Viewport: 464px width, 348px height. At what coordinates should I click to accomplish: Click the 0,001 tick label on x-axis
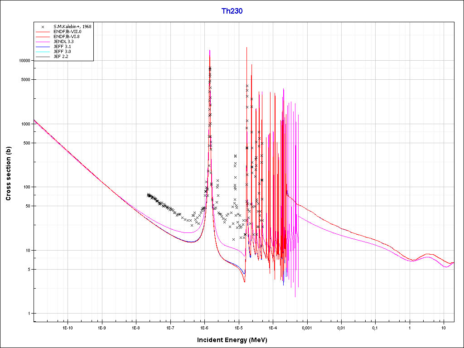coord(307,328)
